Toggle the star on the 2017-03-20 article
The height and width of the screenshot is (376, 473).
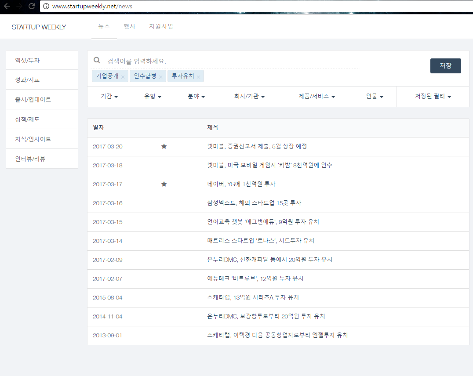click(x=164, y=146)
